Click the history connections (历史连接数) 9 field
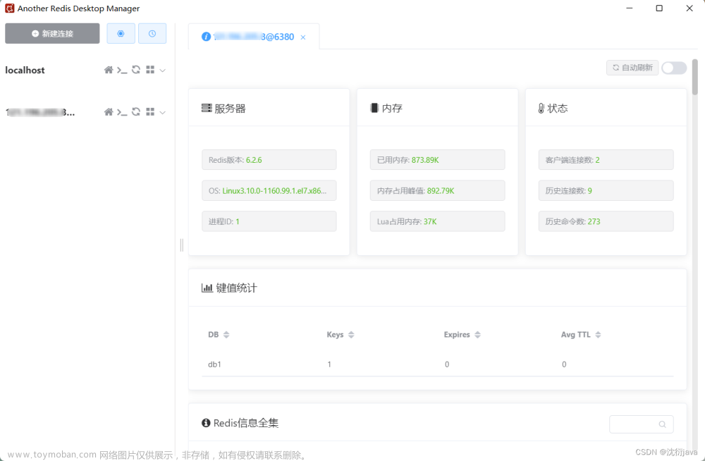This screenshot has height=461, width=705. 606,191
